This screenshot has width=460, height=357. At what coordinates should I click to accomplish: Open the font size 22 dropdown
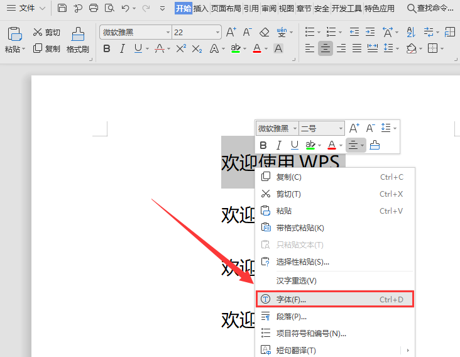point(217,32)
